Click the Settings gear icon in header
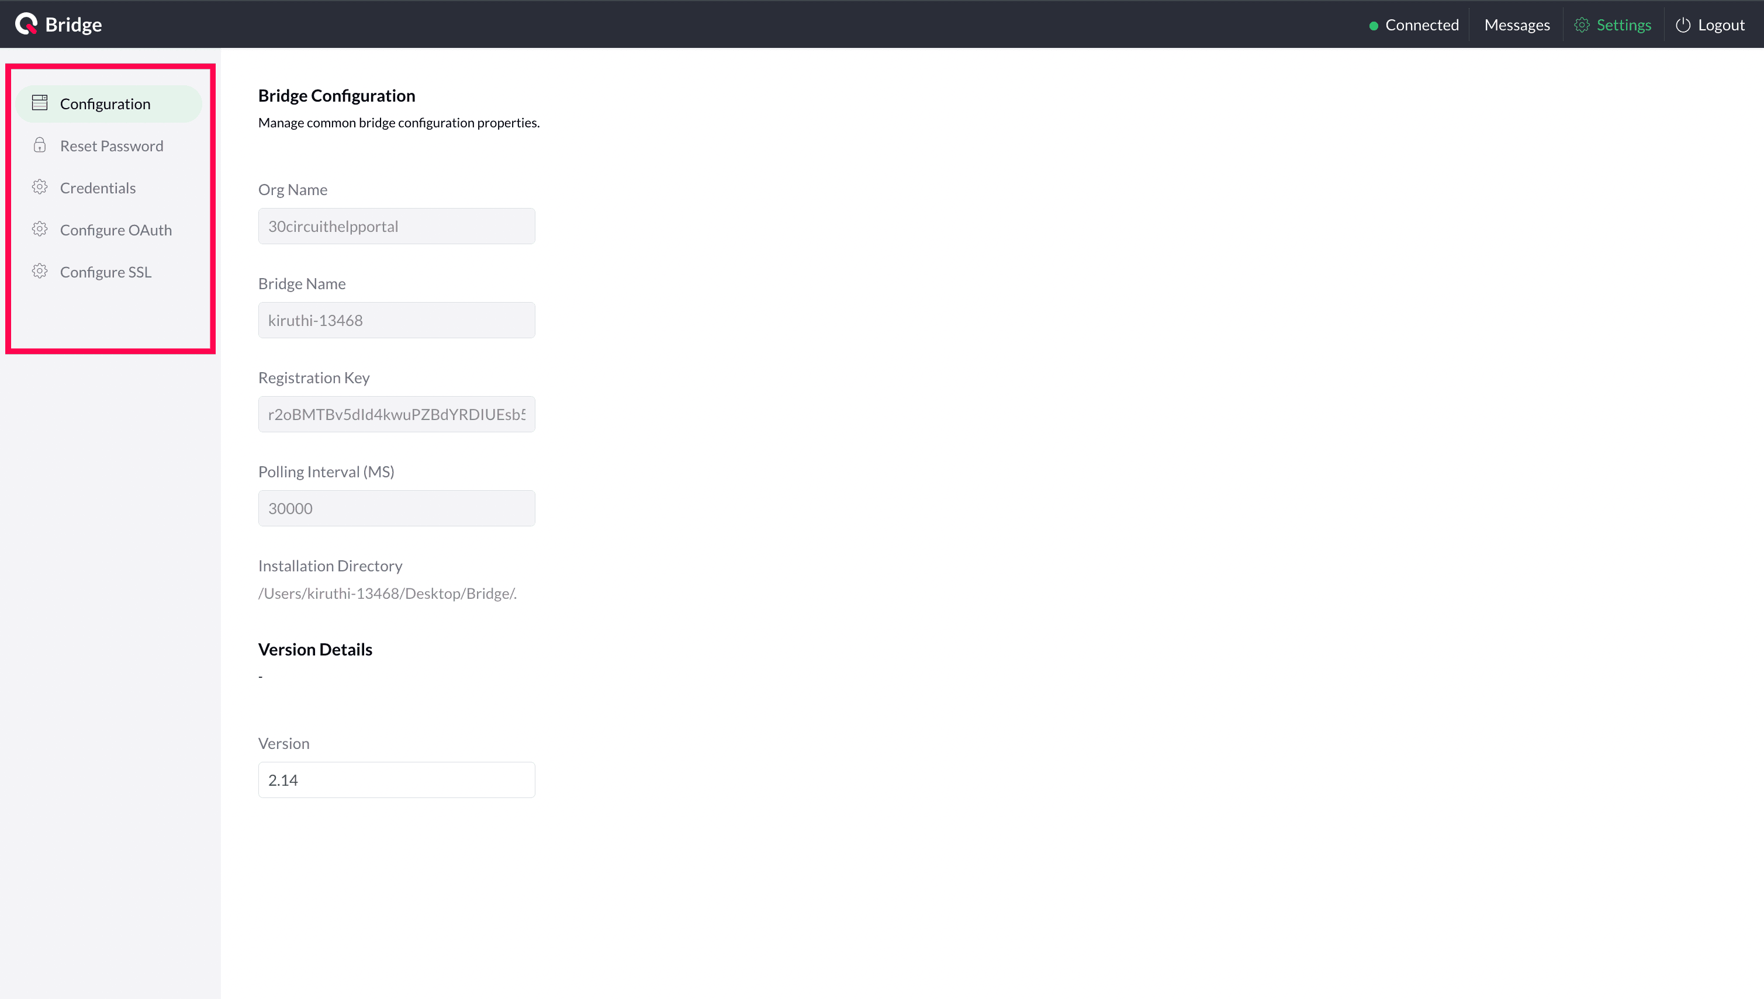The height and width of the screenshot is (999, 1764). click(1582, 25)
